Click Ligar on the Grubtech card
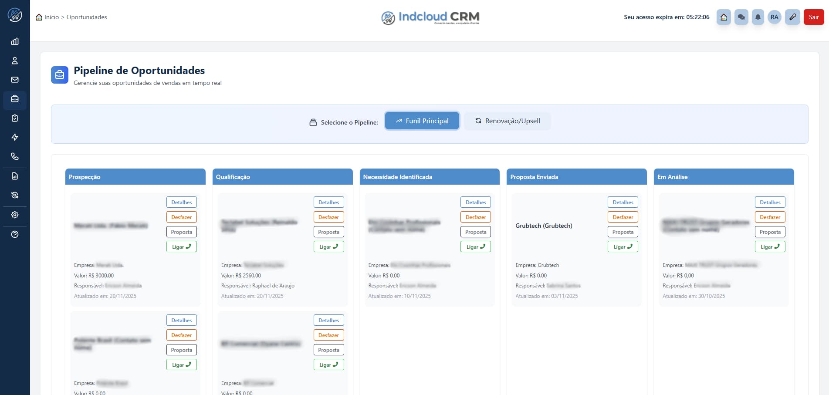This screenshot has height=395, width=829. point(623,246)
